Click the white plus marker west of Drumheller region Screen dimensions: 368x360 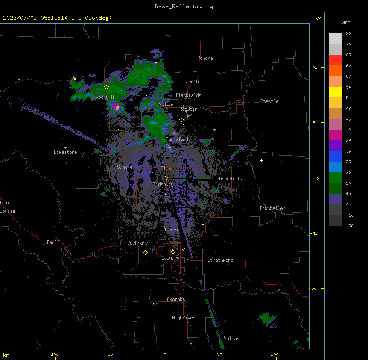(261, 160)
